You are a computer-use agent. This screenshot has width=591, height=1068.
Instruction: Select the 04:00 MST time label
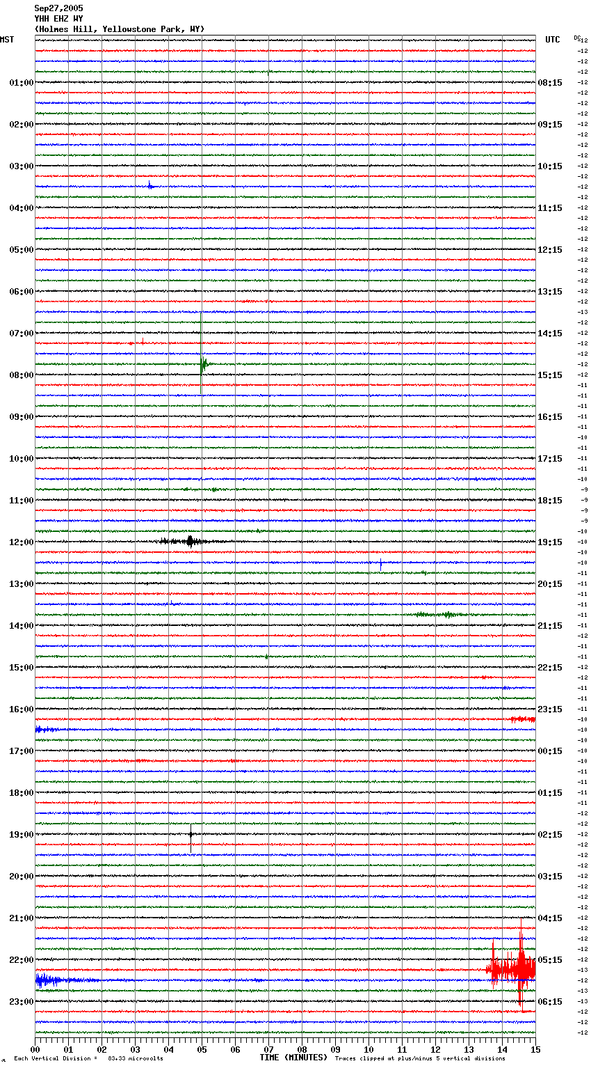tap(22, 208)
